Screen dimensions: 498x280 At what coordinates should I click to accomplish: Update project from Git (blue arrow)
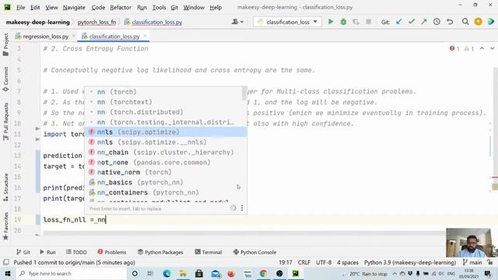tap(399, 22)
